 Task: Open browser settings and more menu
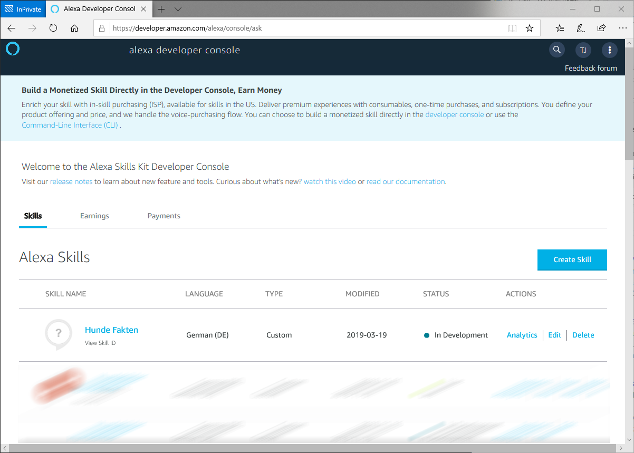pyautogui.click(x=622, y=28)
